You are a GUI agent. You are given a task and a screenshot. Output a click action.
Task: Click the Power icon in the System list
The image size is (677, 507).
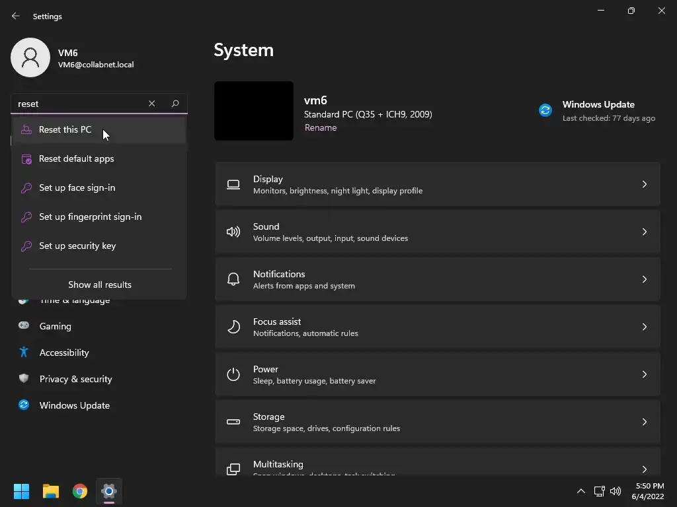click(233, 374)
